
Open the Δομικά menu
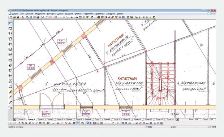[x=60, y=14]
